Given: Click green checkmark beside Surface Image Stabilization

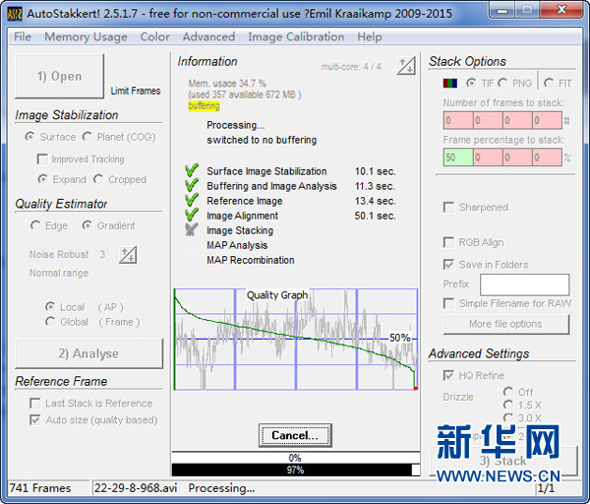Looking at the screenshot, I should [192, 170].
